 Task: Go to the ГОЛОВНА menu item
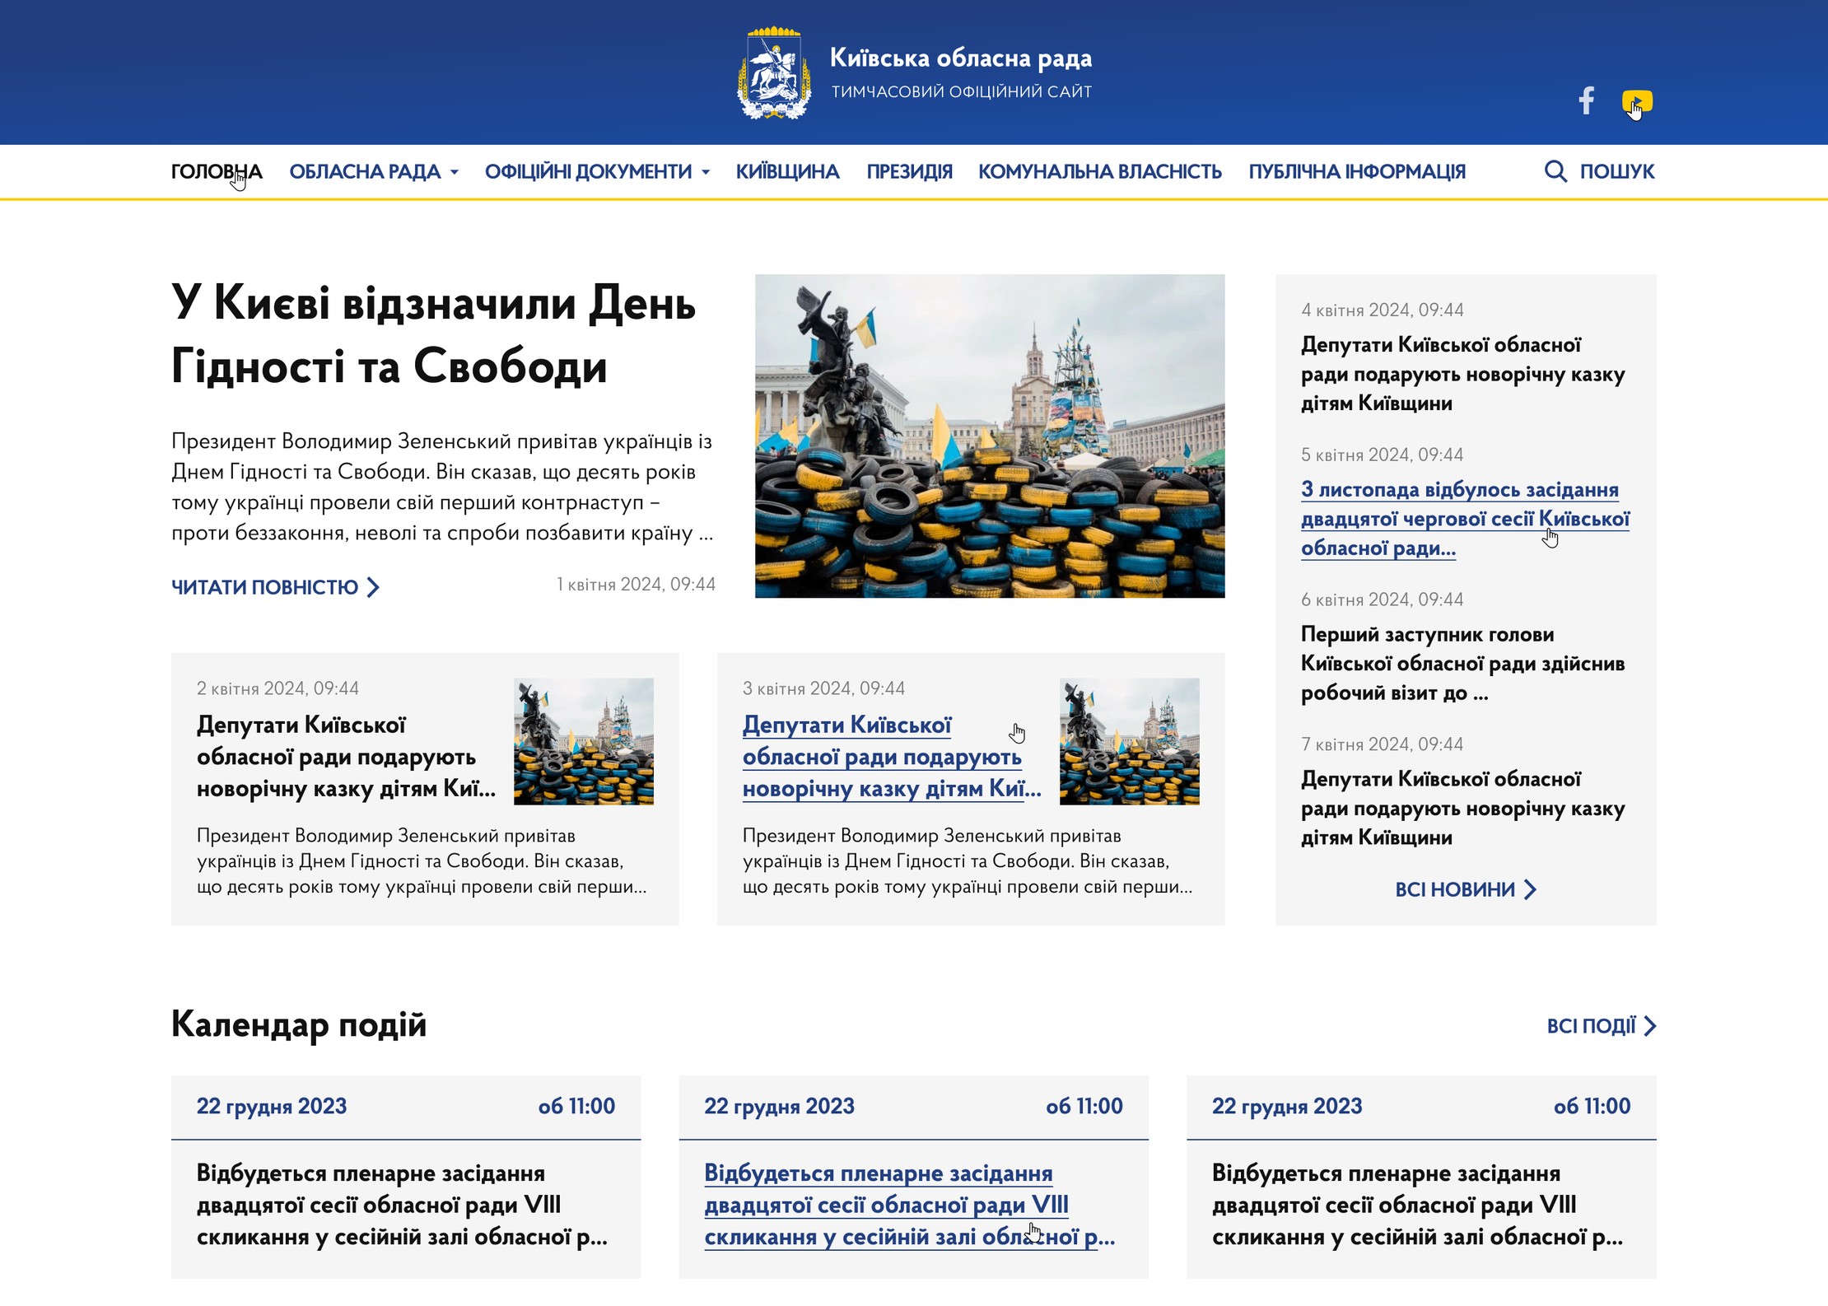coord(217,171)
